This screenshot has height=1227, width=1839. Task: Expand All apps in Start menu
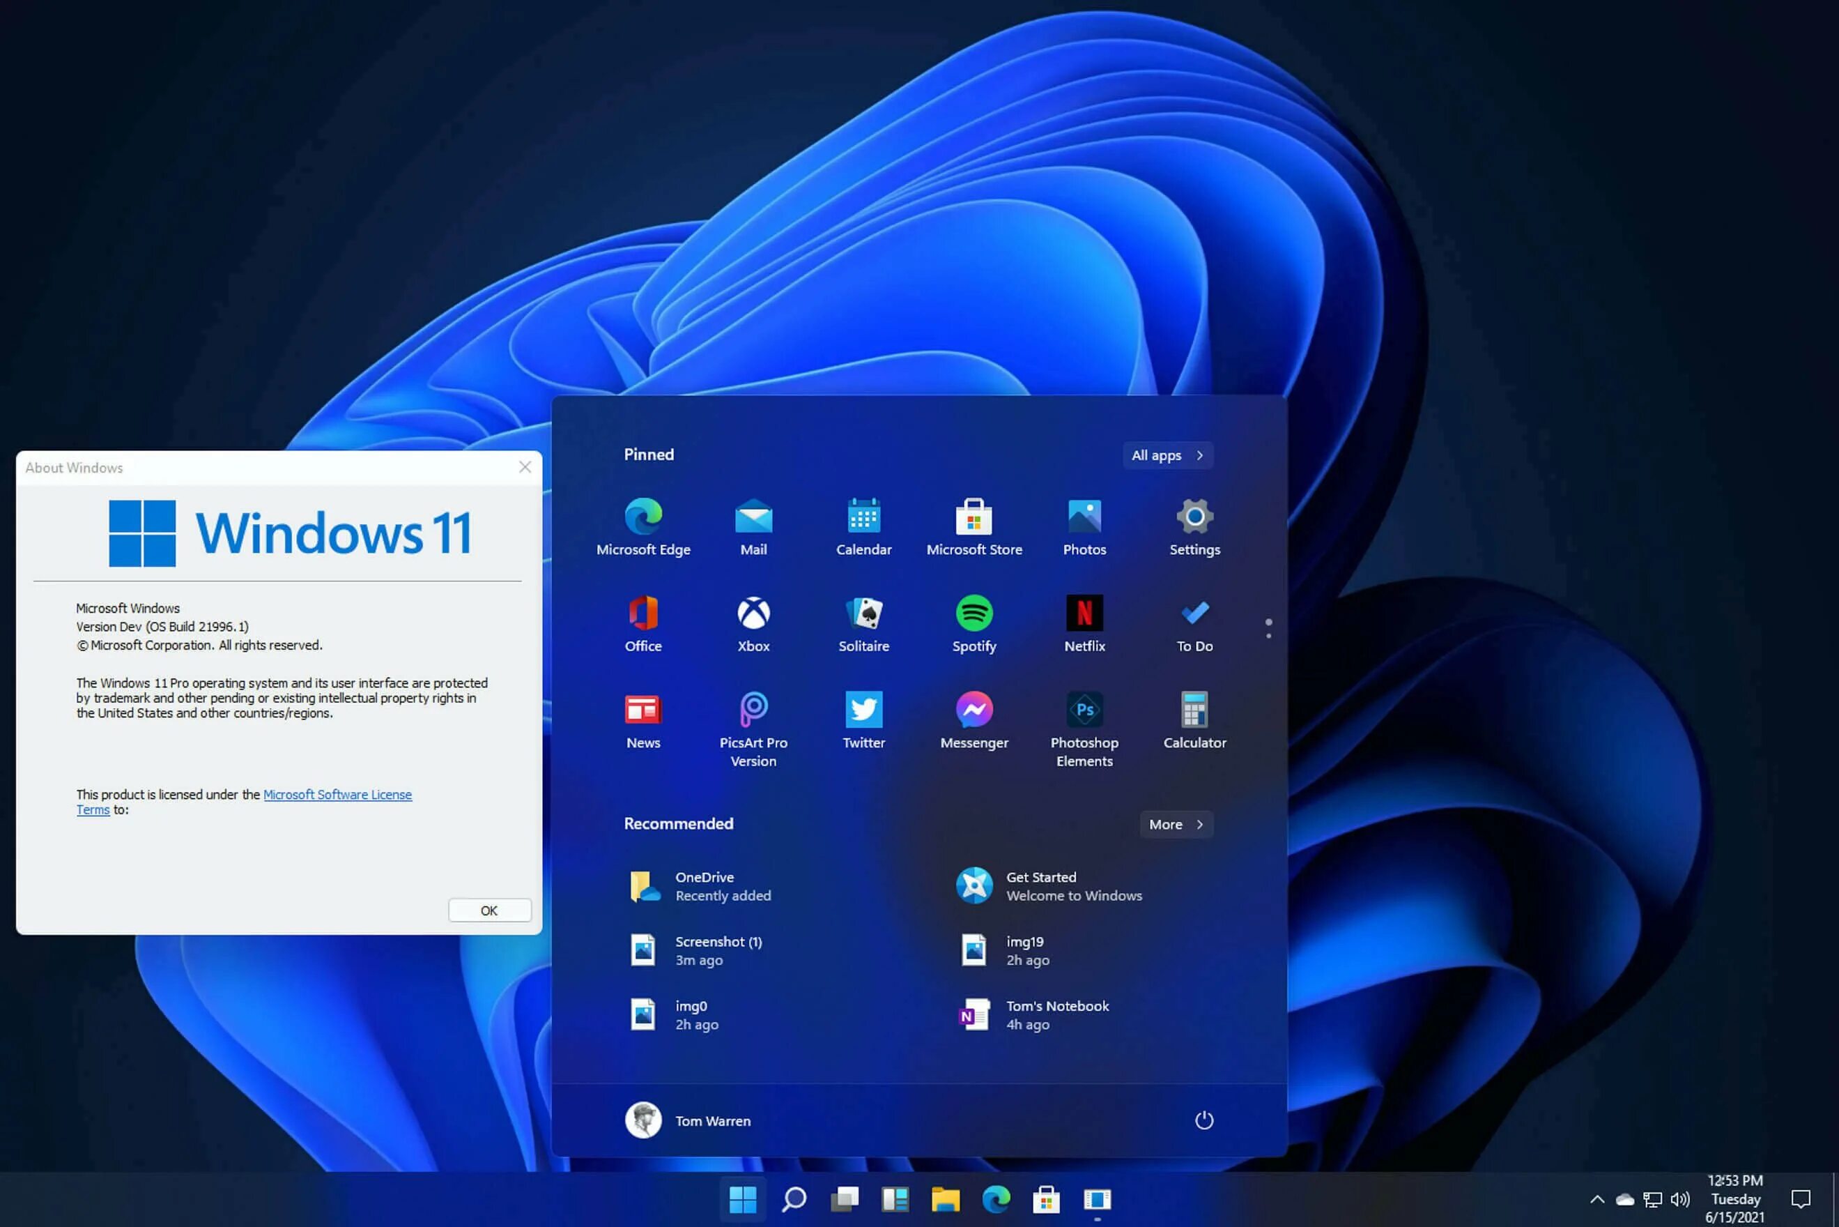tap(1166, 455)
